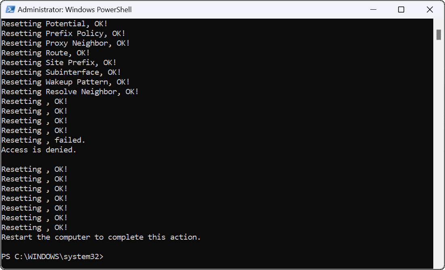Click the text Restart the computer to complete this action

(x=101, y=237)
